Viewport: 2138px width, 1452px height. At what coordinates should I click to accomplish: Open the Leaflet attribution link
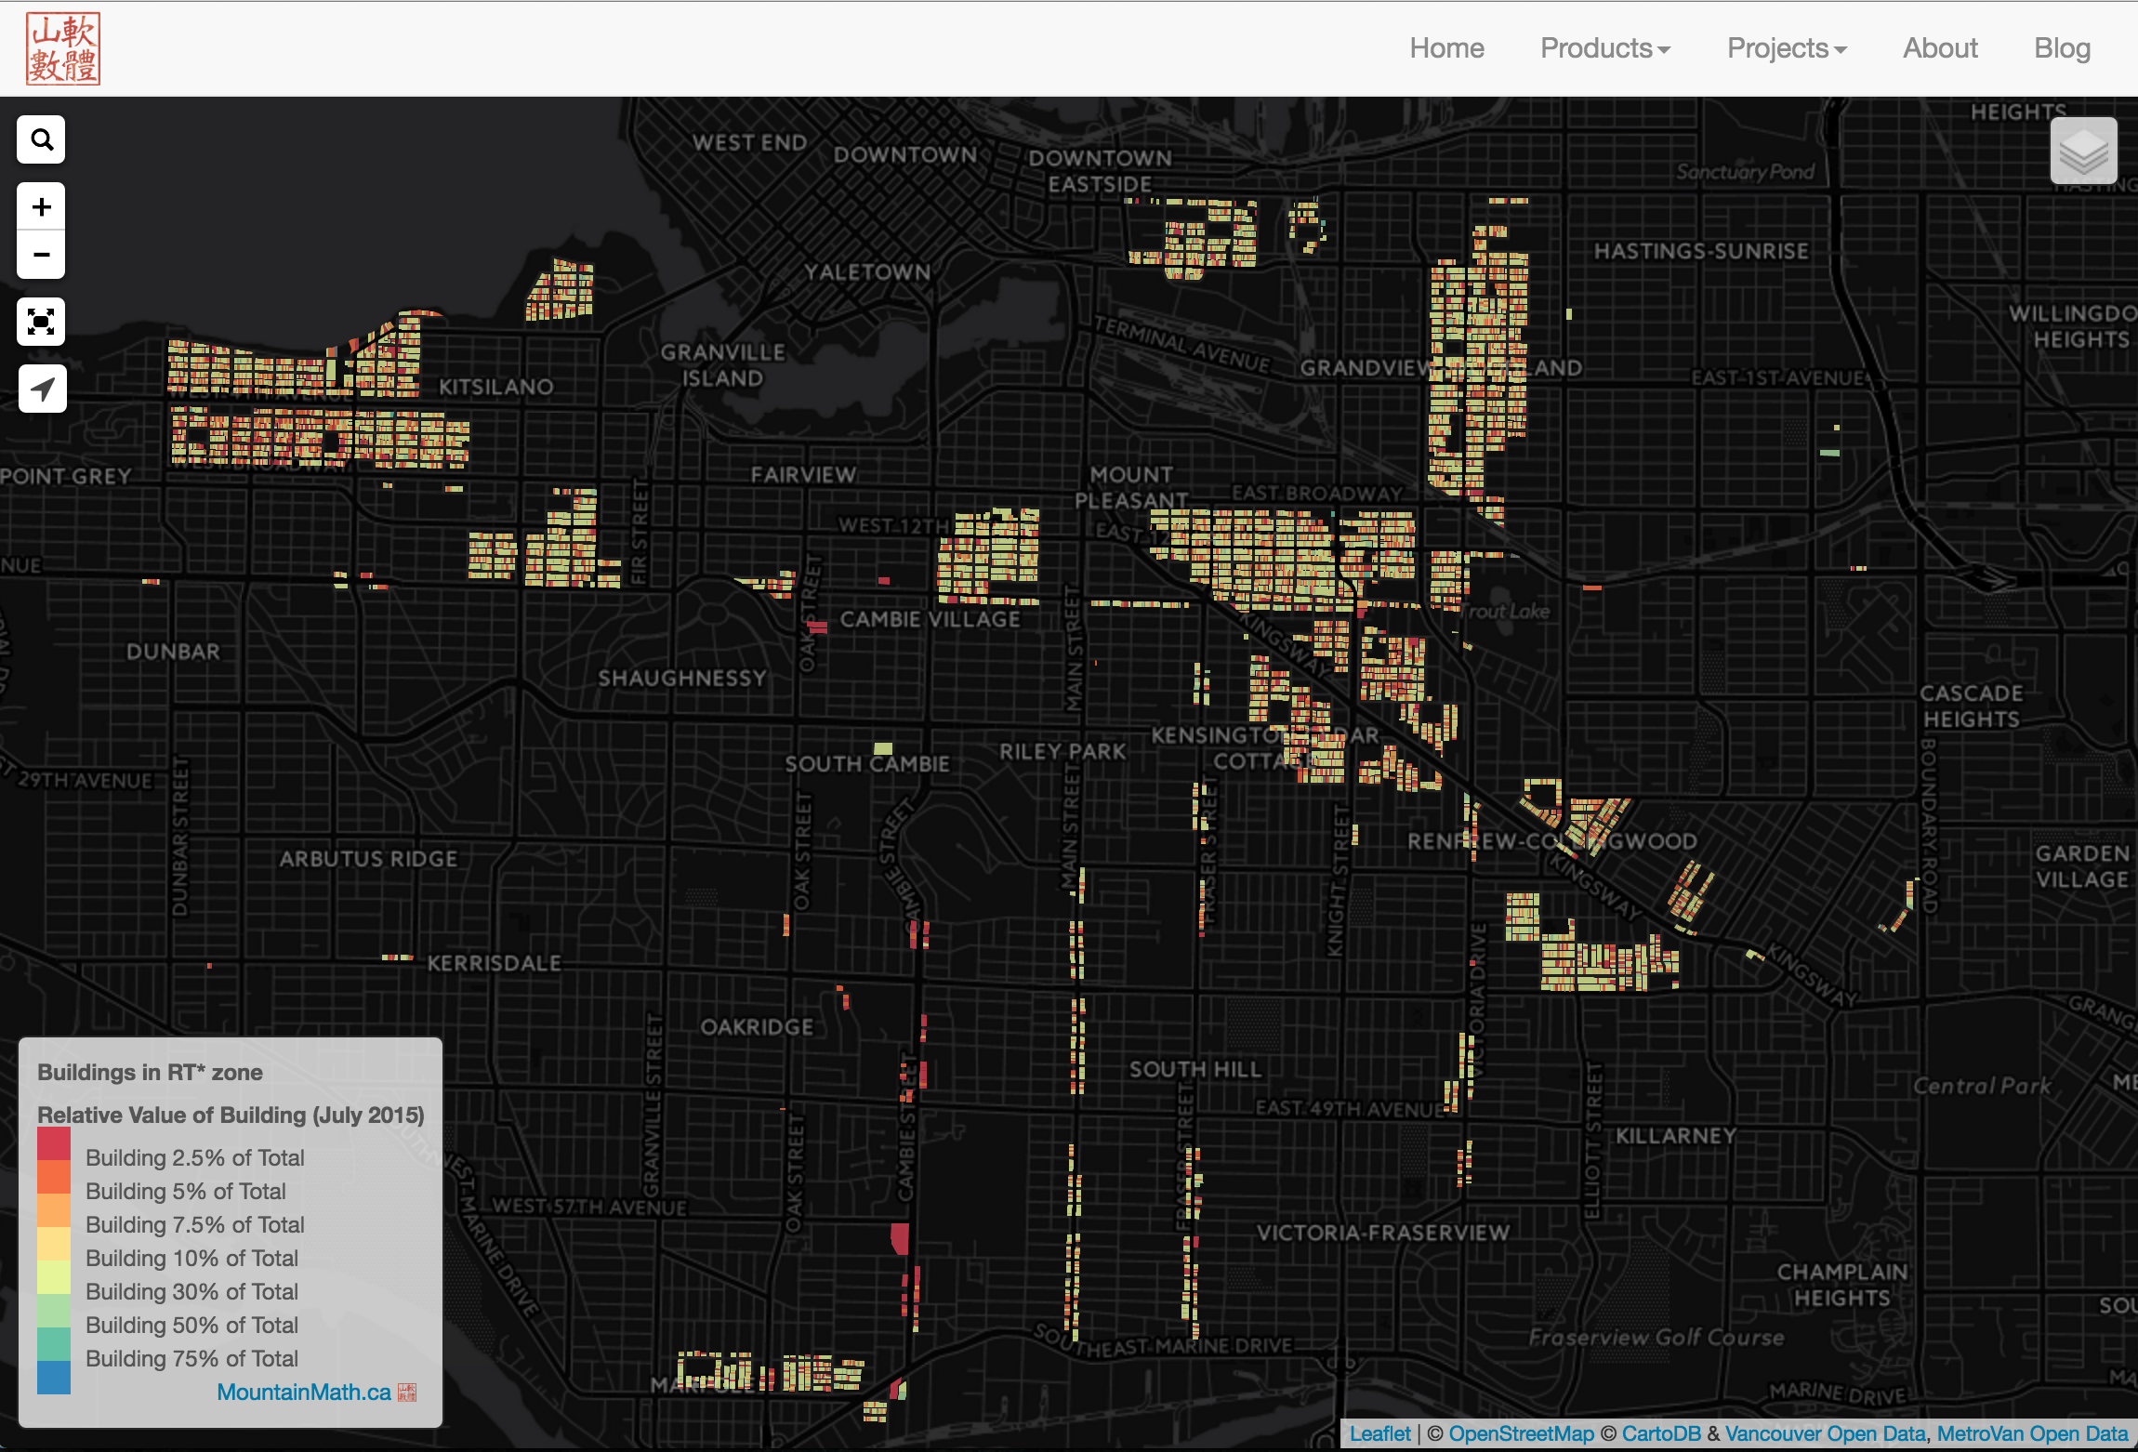point(1379,1433)
